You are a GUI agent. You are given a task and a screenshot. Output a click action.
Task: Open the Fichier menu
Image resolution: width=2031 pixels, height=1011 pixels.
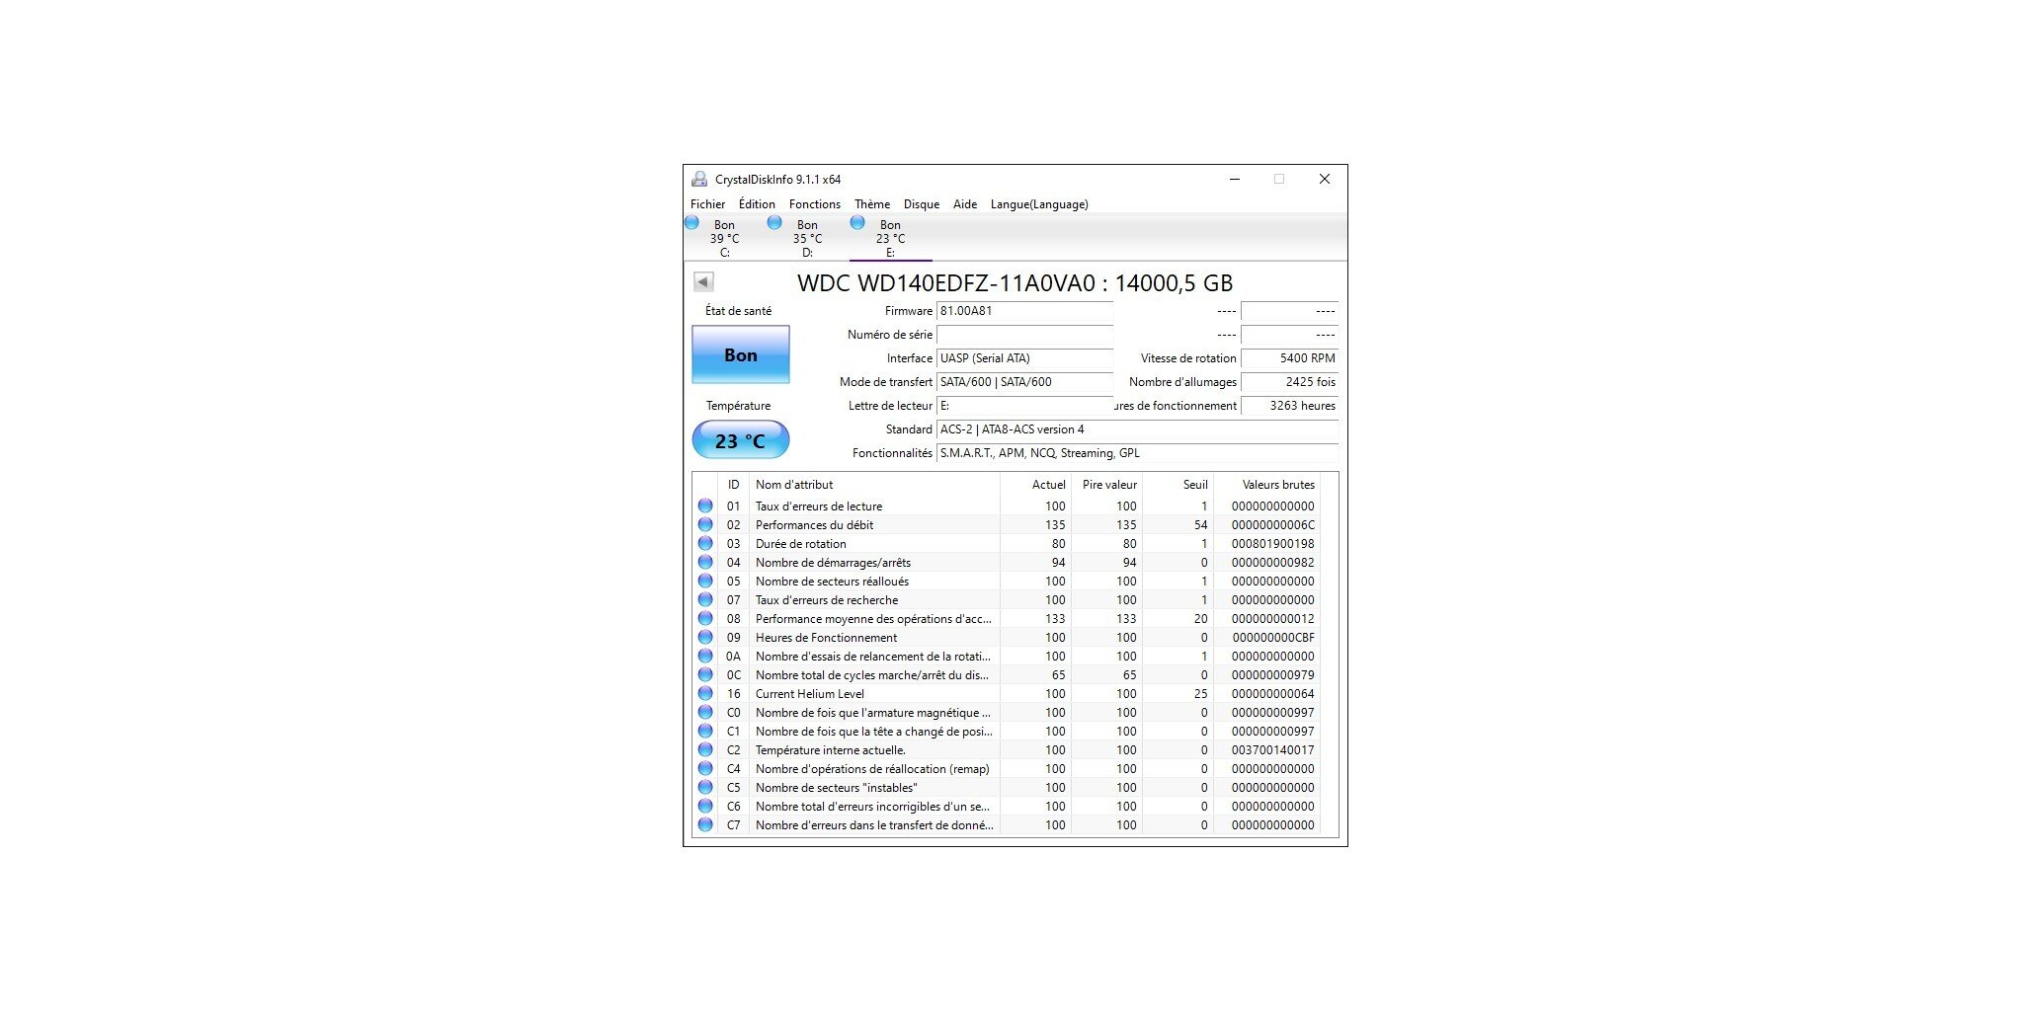[707, 204]
